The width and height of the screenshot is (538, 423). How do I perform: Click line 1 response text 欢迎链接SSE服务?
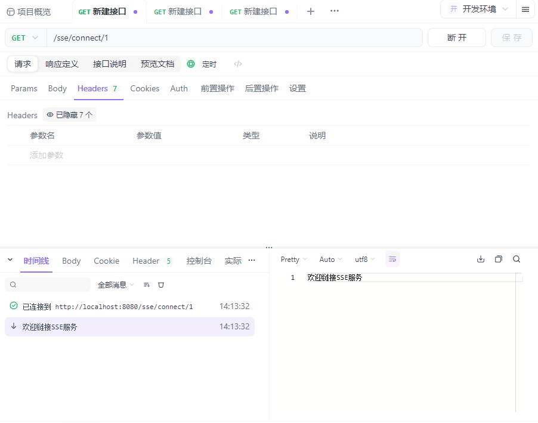point(335,277)
